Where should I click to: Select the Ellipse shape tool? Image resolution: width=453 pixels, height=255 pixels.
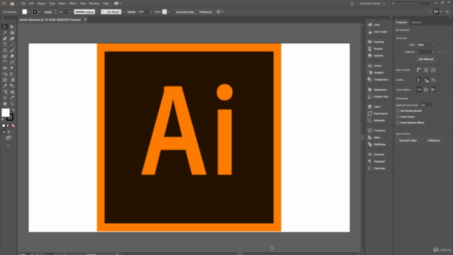(x=5, y=50)
